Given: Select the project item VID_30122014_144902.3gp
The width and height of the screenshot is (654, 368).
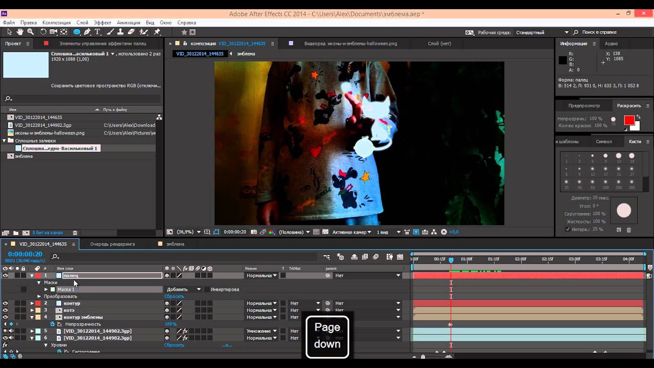Looking at the screenshot, I should pos(43,125).
